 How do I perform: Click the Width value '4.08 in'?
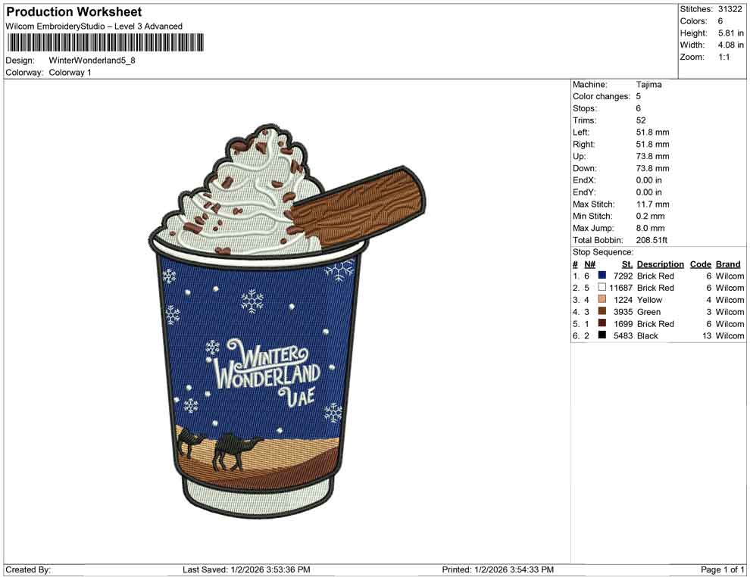coord(730,45)
